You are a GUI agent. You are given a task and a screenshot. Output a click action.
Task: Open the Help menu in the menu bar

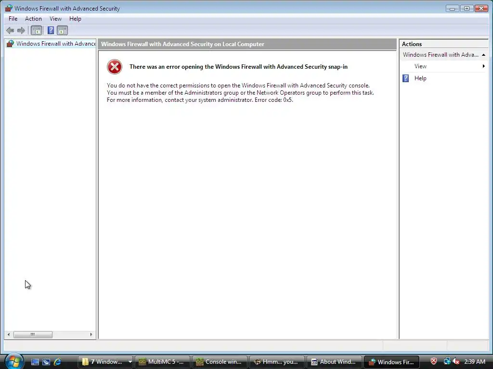[x=75, y=19]
